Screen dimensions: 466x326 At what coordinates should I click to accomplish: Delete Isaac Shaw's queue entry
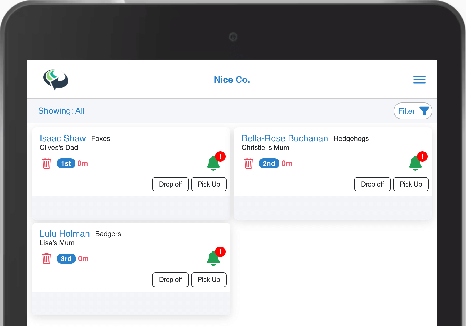tap(47, 163)
